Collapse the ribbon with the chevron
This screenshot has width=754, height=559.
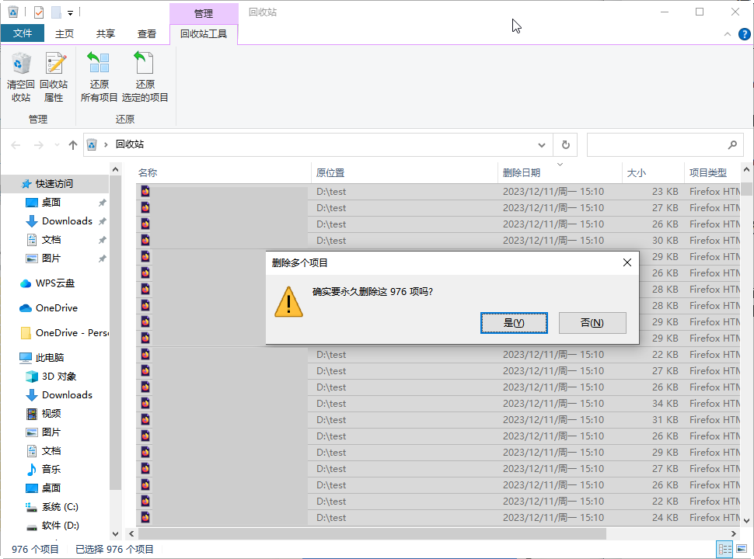click(x=728, y=34)
